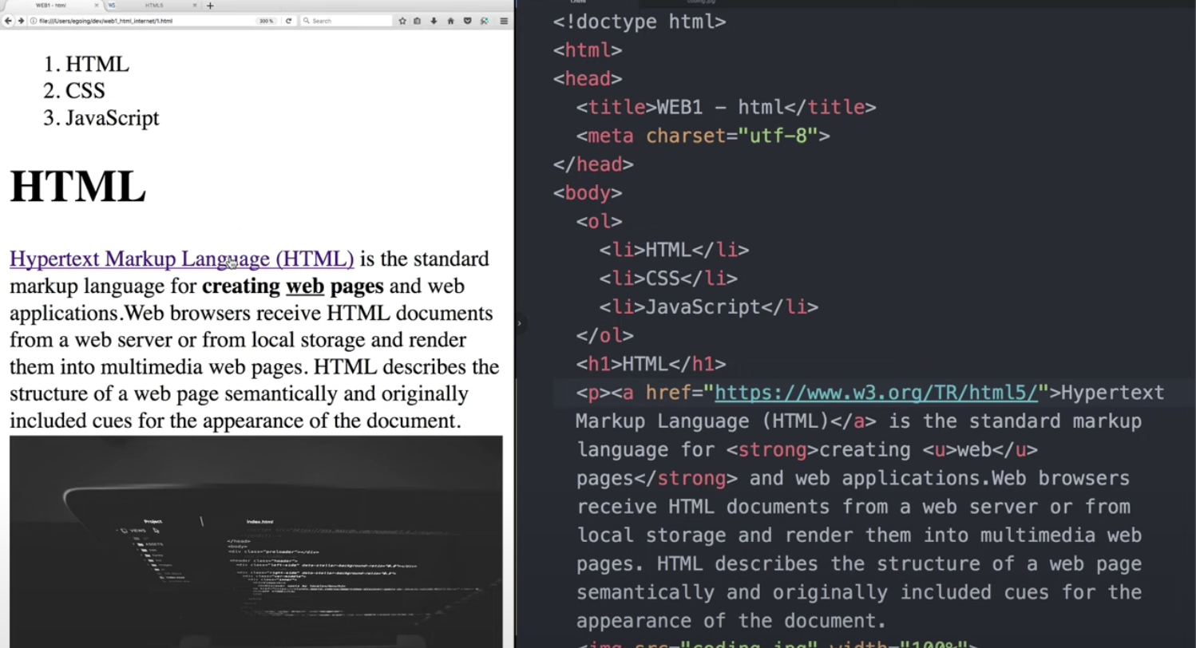The image size is (1196, 648).
Task: Click the <h1>HTML</h1> code line
Action: point(651,364)
